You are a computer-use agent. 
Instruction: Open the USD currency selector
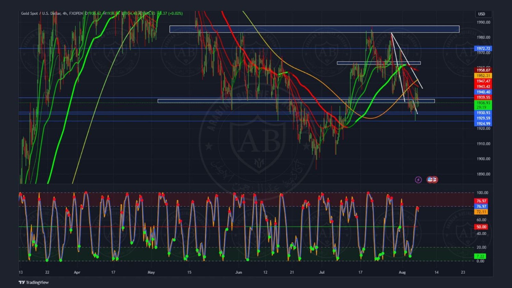[x=481, y=14]
